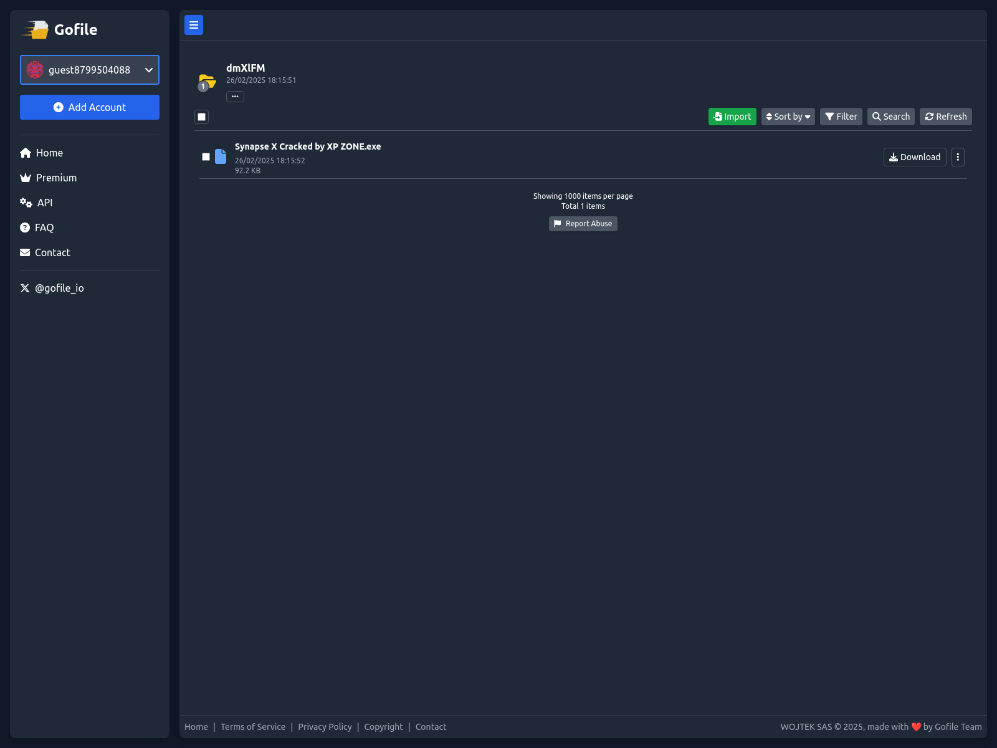The width and height of the screenshot is (997, 748).
Task: Open the footer Contact link
Action: coord(431,727)
